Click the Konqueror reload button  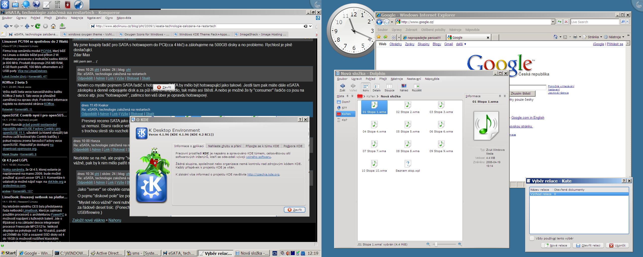38,26
